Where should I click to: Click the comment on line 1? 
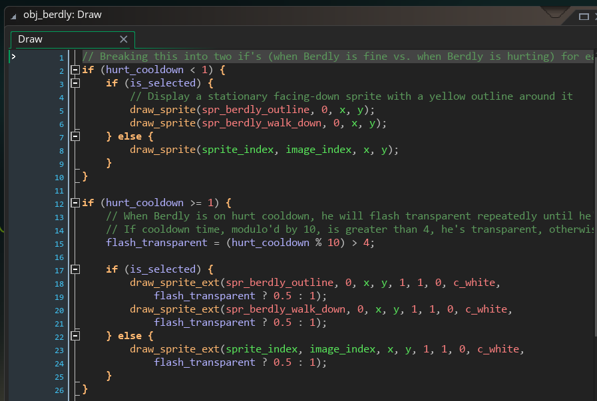338,57
